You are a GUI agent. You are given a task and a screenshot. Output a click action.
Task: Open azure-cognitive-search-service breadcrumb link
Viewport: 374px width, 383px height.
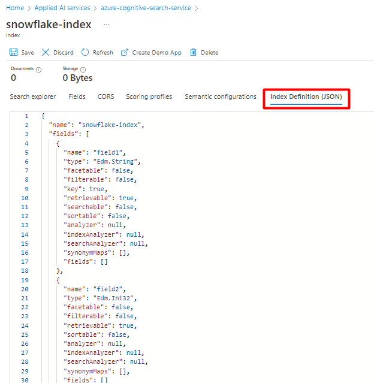point(146,8)
